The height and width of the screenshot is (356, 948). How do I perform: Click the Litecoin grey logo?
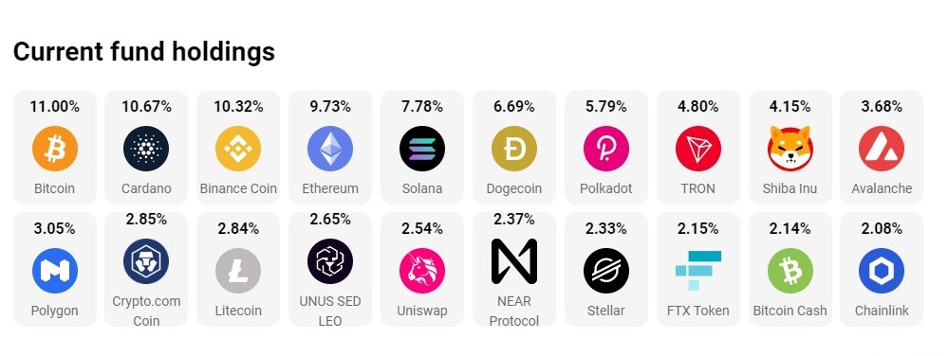(238, 271)
